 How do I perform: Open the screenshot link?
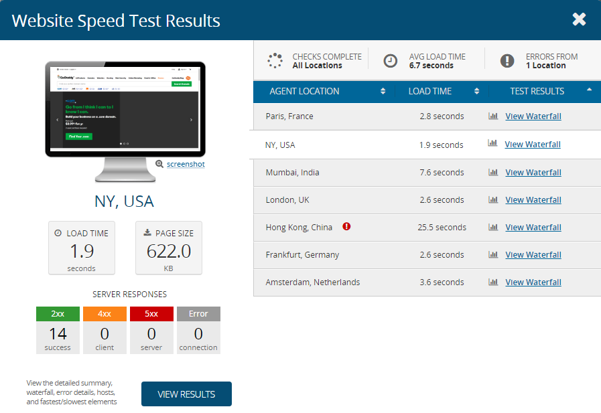pyautogui.click(x=186, y=164)
